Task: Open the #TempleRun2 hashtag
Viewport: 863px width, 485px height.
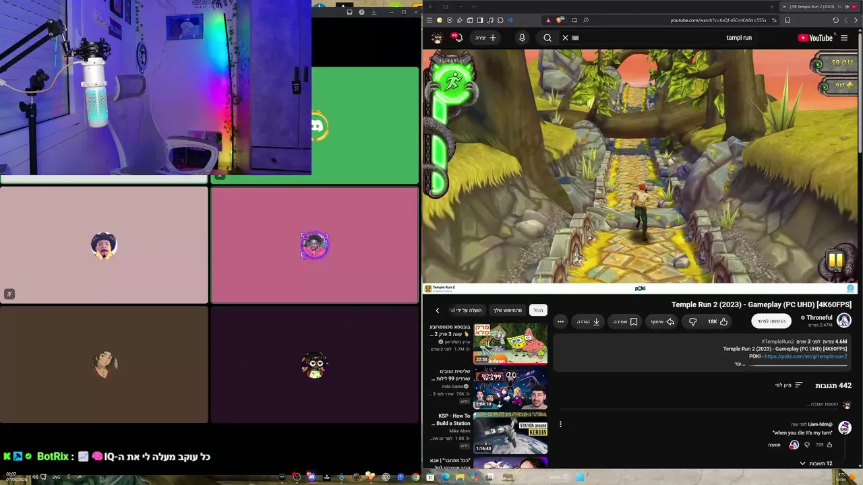Action: 777,342
